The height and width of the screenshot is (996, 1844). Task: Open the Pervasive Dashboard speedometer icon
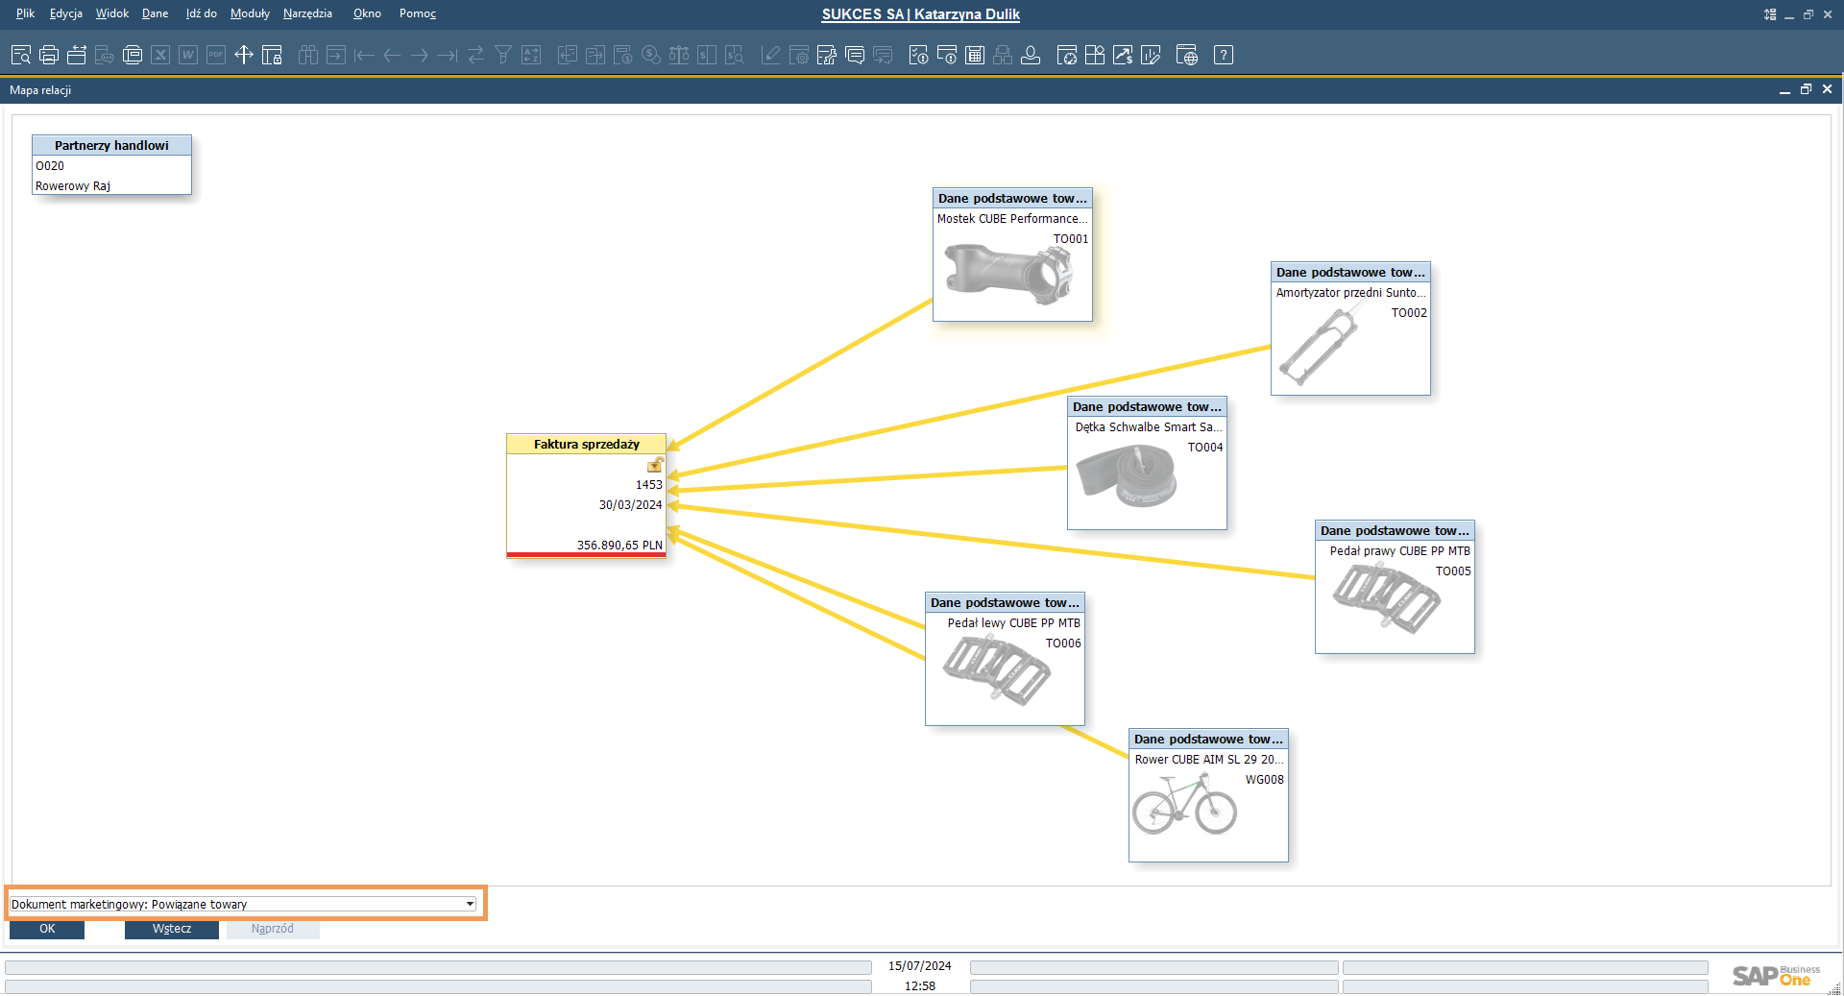pyautogui.click(x=1067, y=56)
